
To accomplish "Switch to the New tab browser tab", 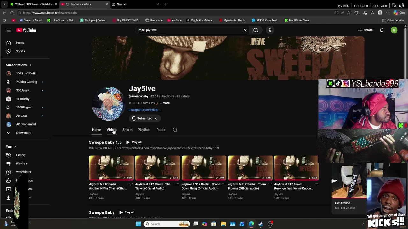I will tap(135, 4).
